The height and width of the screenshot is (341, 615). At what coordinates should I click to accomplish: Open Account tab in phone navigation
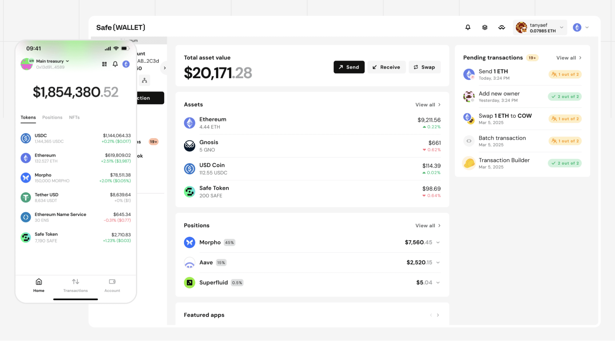tap(112, 285)
